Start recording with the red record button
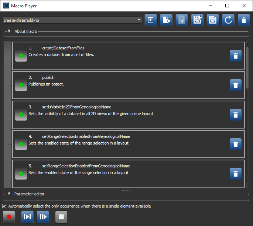The height and width of the screenshot is (226, 253). point(9,217)
